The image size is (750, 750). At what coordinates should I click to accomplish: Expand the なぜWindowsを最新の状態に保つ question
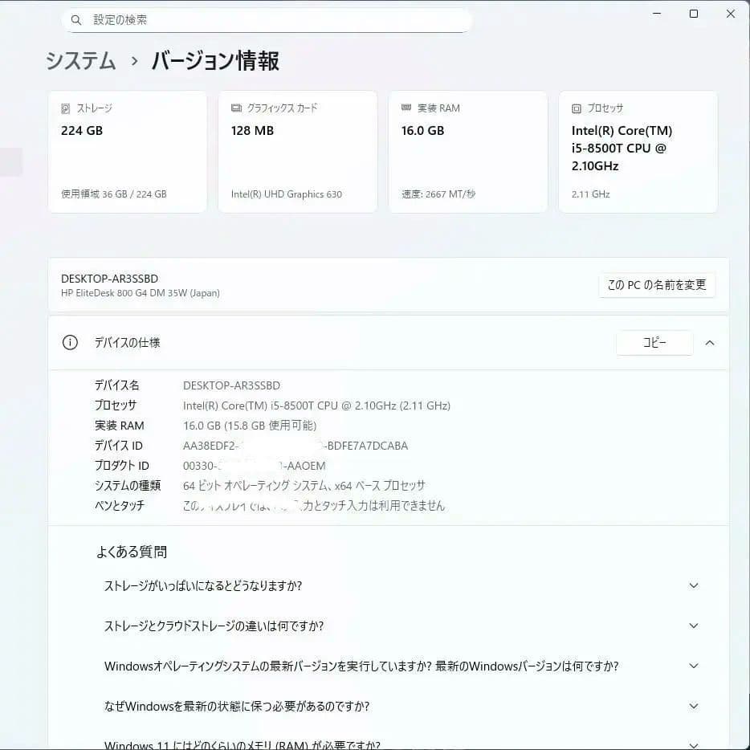(x=693, y=706)
